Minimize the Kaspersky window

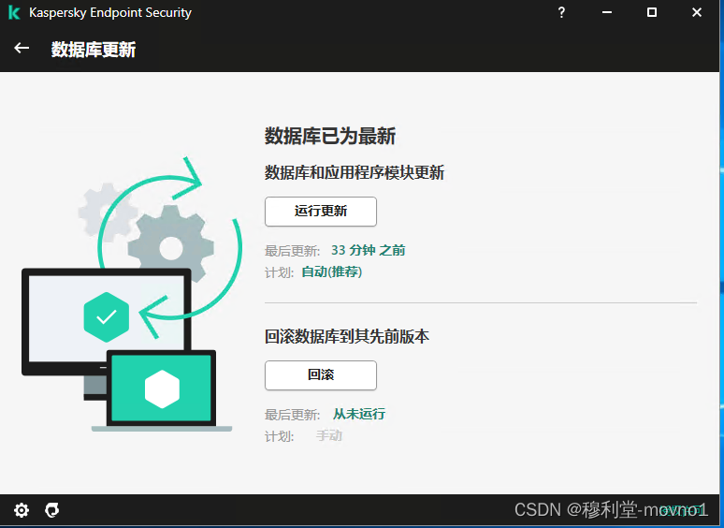coord(607,12)
